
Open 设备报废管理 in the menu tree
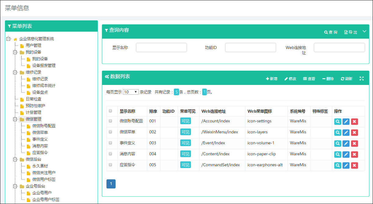pyautogui.click(x=44, y=65)
